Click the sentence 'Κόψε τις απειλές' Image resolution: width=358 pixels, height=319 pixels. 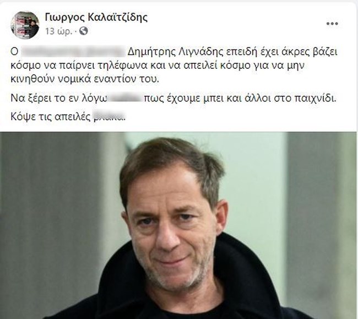[x=51, y=116]
